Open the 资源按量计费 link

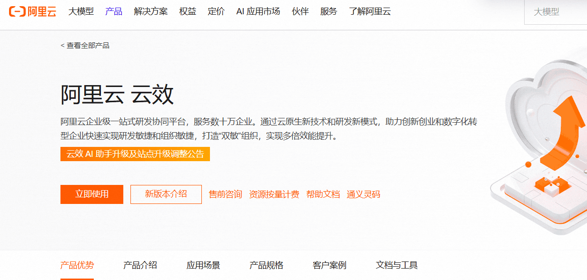pyautogui.click(x=274, y=194)
